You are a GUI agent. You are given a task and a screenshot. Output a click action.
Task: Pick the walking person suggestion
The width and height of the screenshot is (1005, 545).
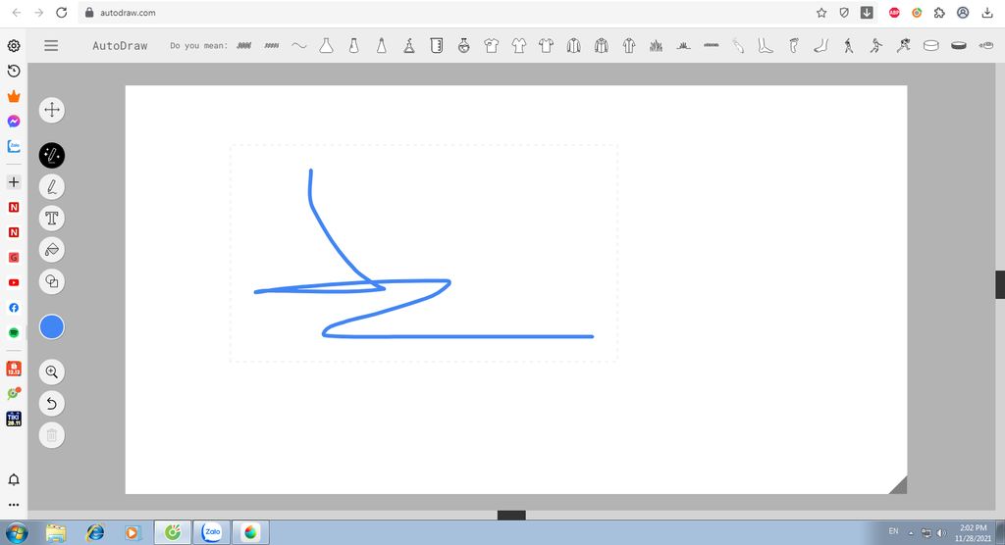pos(849,45)
